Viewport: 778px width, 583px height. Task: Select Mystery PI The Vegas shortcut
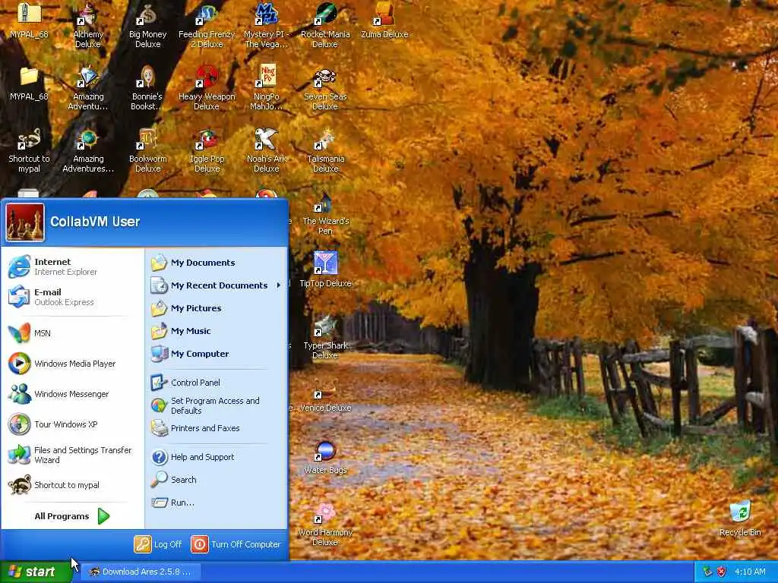coord(266,25)
